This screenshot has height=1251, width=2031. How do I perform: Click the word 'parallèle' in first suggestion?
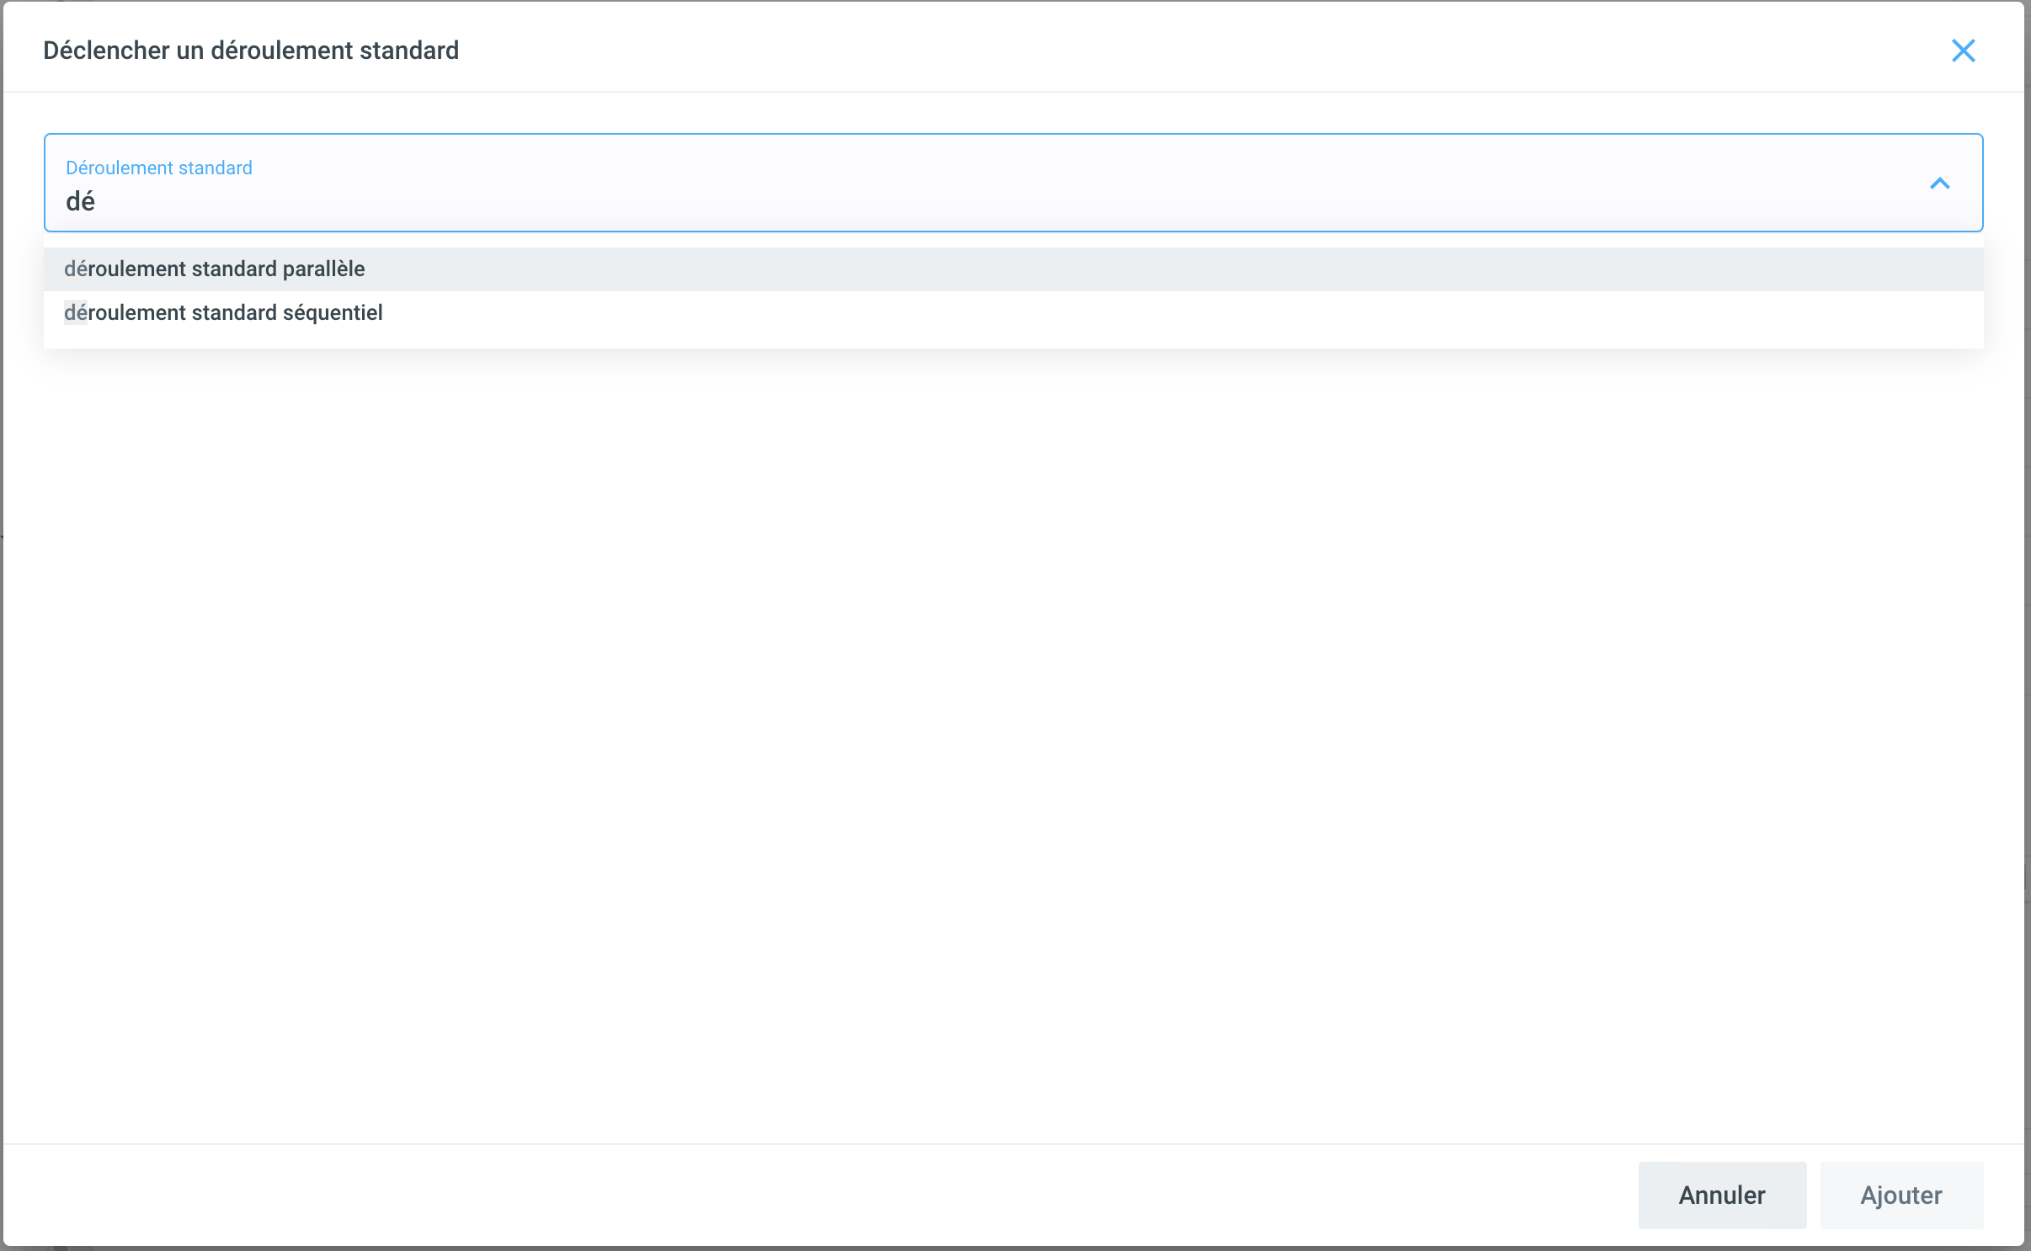coord(323,269)
